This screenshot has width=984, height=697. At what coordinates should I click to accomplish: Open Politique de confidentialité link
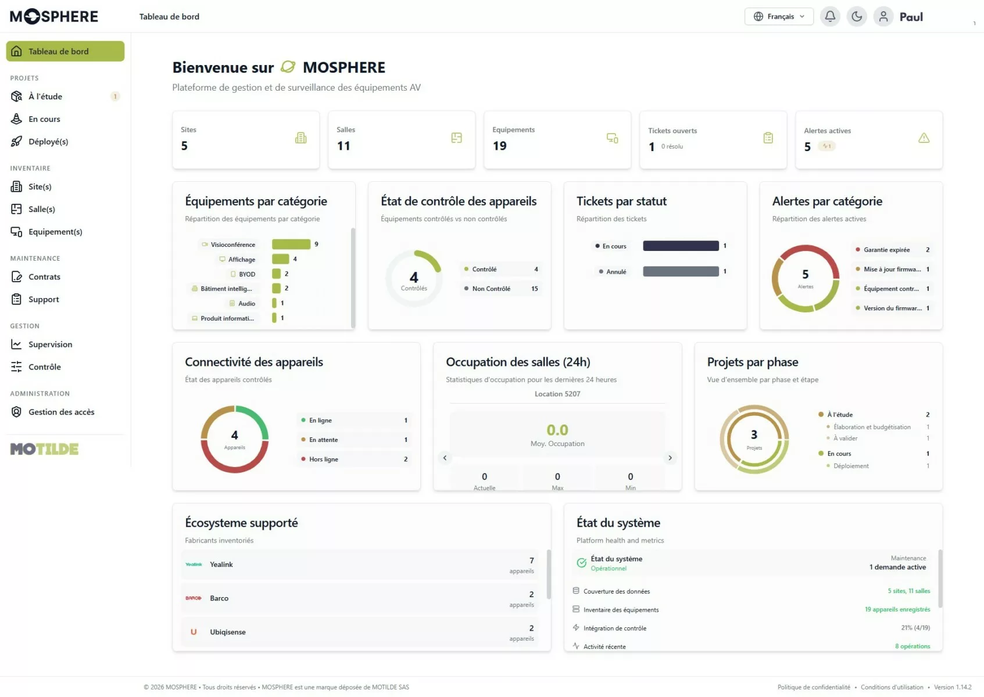(814, 687)
